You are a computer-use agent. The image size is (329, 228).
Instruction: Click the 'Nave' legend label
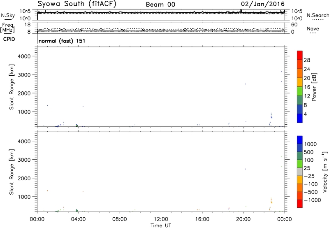pos(313,29)
